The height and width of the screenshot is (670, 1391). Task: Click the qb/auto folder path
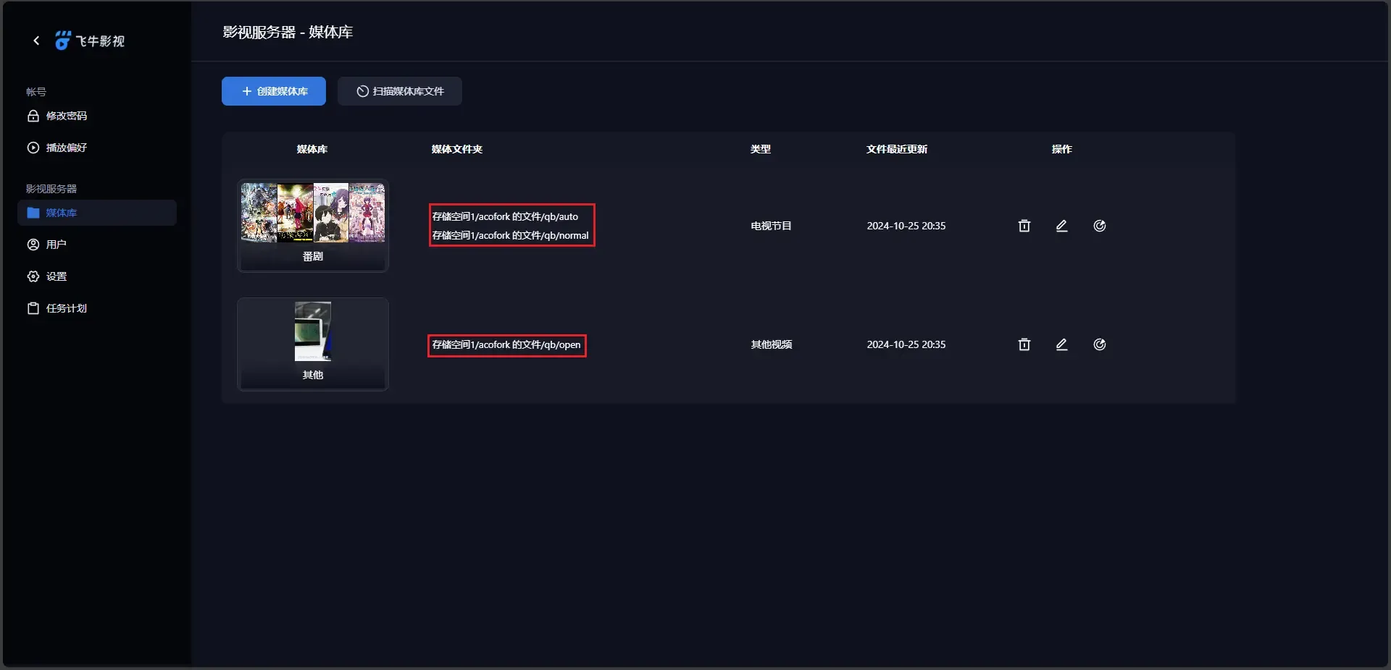(505, 216)
